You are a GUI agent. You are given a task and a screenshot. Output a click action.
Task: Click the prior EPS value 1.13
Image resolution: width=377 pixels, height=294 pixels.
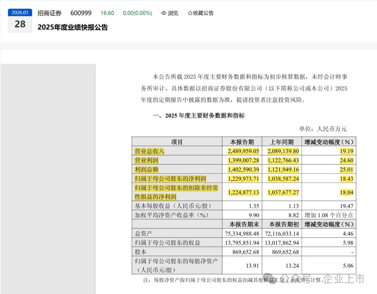(294, 206)
